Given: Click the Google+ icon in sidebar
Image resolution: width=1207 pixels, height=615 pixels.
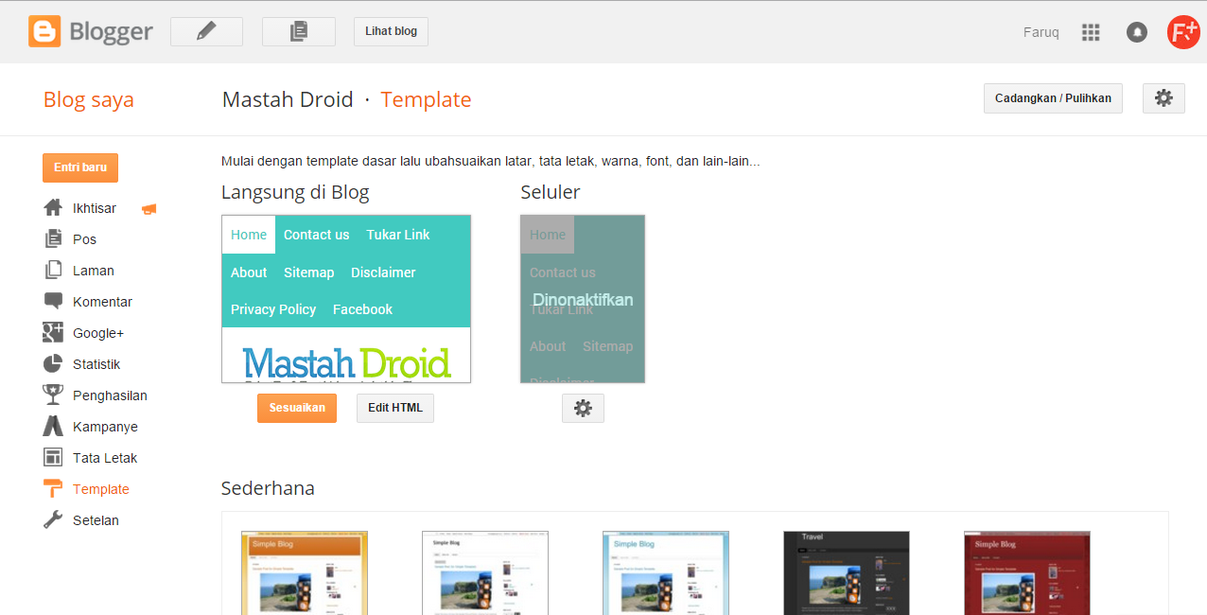Looking at the screenshot, I should (x=53, y=333).
